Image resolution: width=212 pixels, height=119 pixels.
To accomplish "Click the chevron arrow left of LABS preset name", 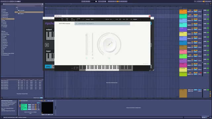I will pos(76,23).
